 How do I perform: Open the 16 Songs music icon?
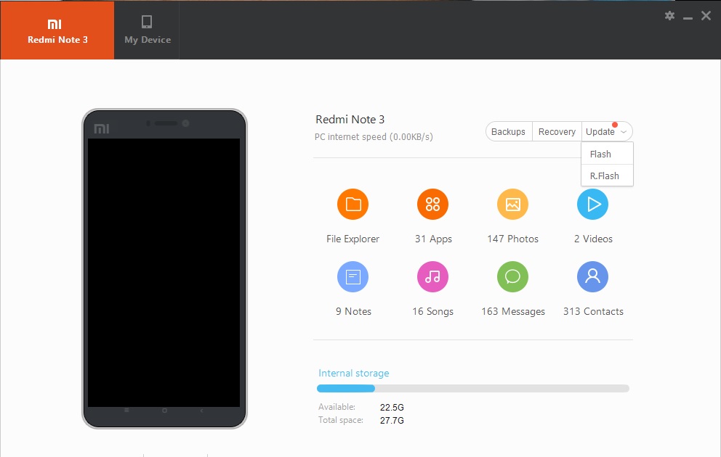(432, 276)
